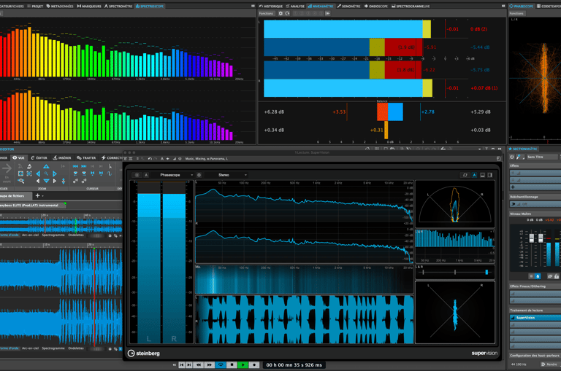Open Fonctions menu in phasescope panel
561x371 pixels.
point(516,13)
